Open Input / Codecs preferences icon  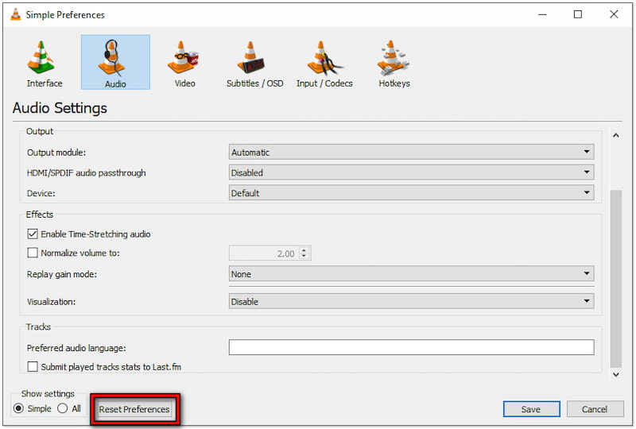click(x=324, y=59)
